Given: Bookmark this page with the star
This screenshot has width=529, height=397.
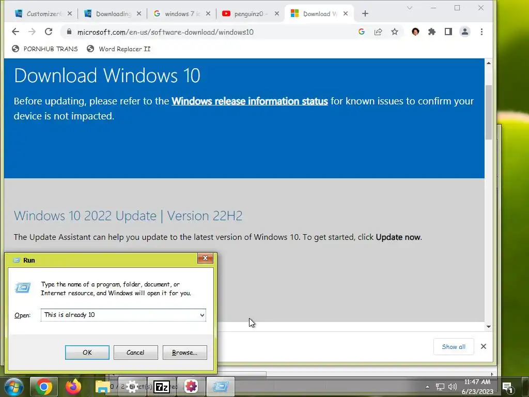Looking at the screenshot, I should pos(394,32).
